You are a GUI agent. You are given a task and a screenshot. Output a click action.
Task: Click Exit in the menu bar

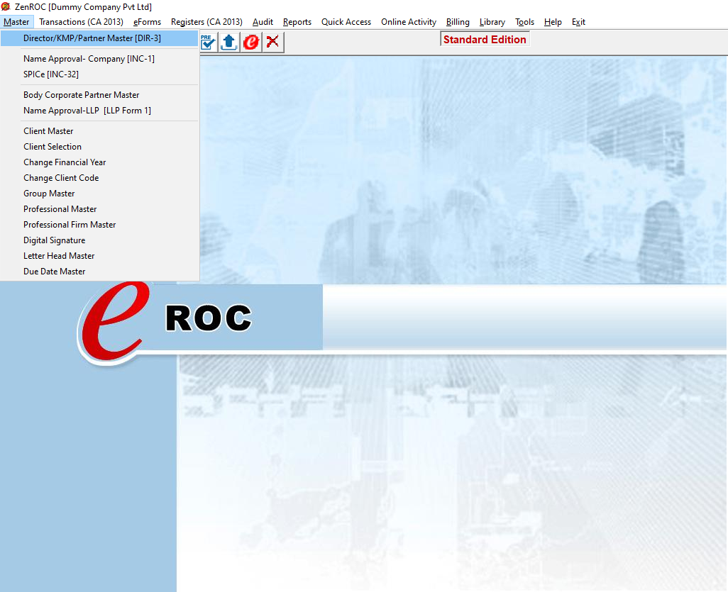point(578,22)
